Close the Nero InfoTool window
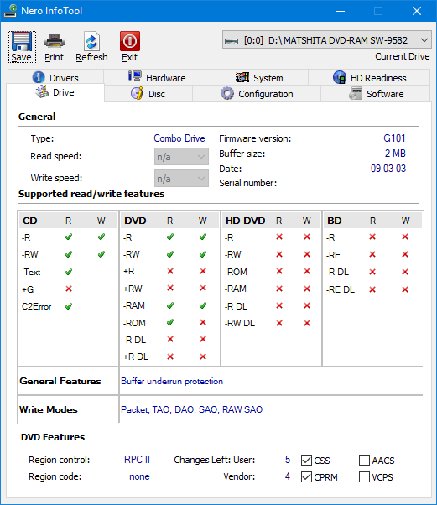 [417, 11]
